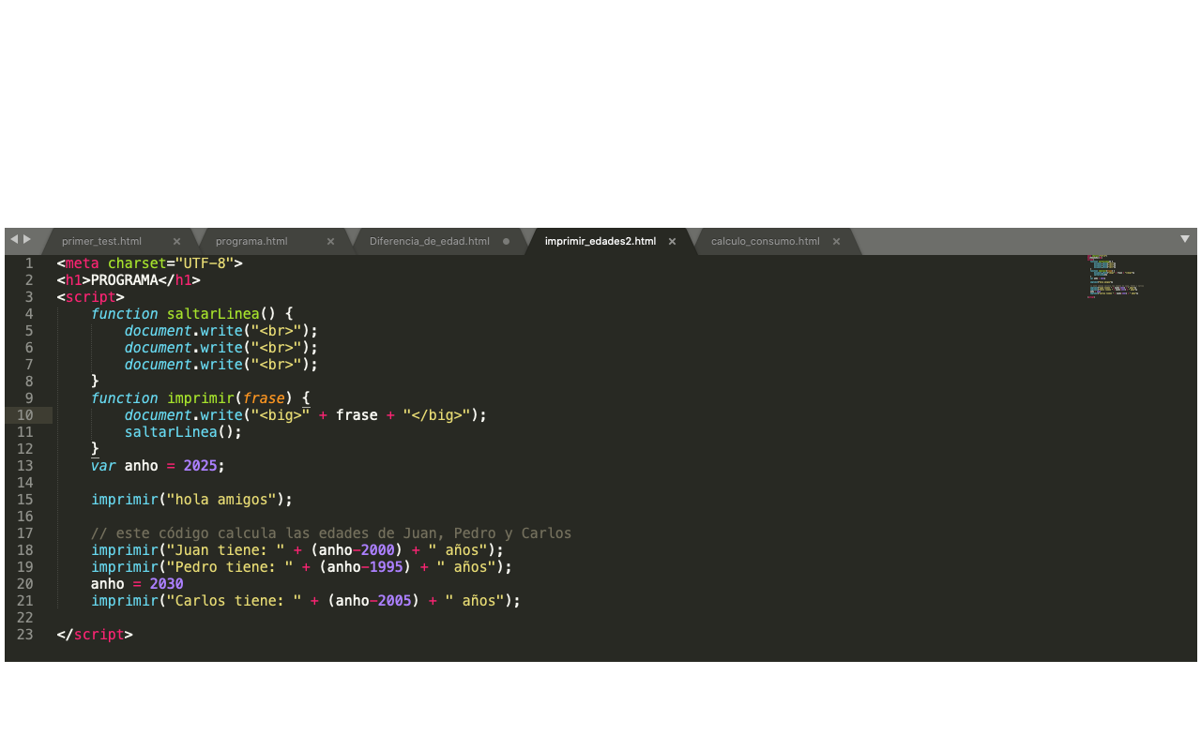Viewport: 1201px width, 750px height.
Task: Place cursor on the 'imprimir' function definition
Action: [x=200, y=398]
